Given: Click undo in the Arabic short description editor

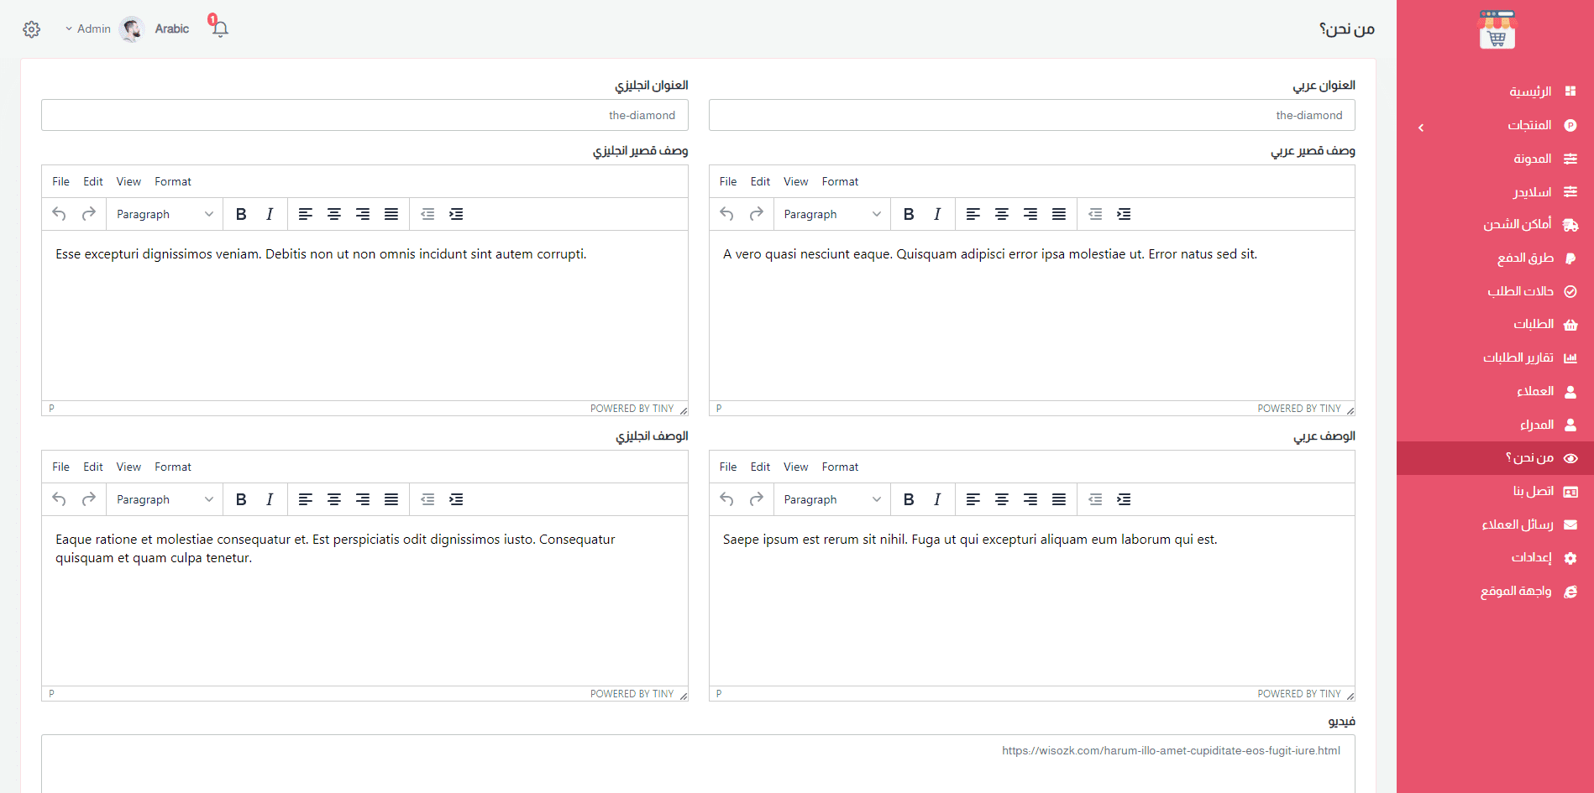Looking at the screenshot, I should [726, 214].
